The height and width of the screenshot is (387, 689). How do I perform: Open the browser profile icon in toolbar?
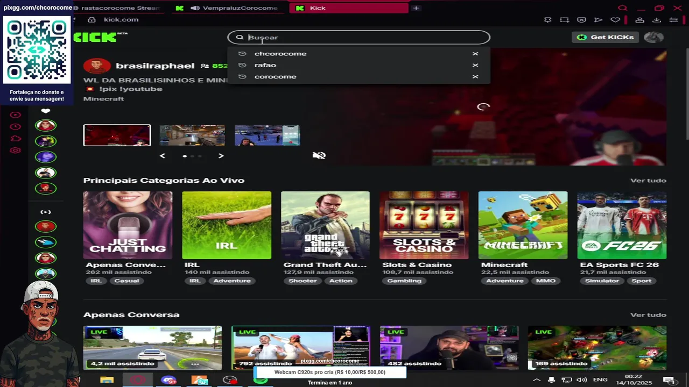pyautogui.click(x=639, y=20)
